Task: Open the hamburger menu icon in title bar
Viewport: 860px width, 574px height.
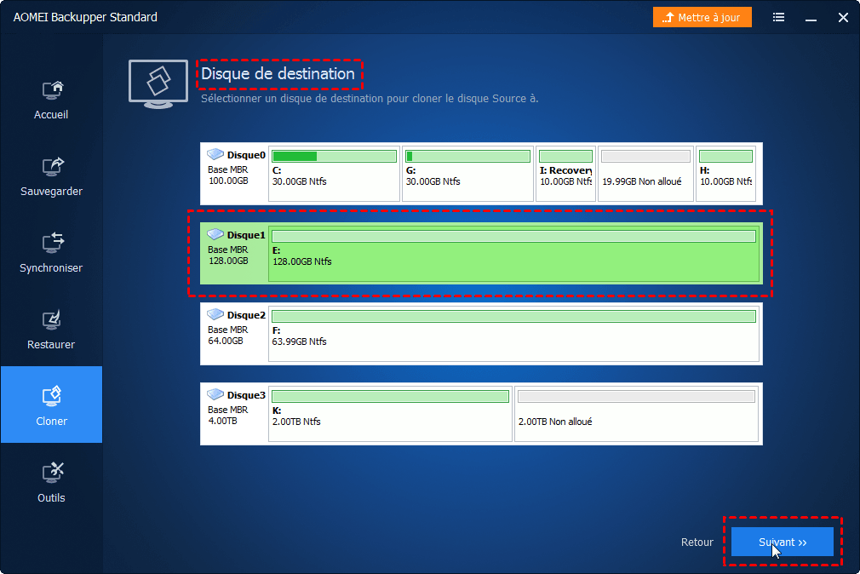Action: [778, 18]
